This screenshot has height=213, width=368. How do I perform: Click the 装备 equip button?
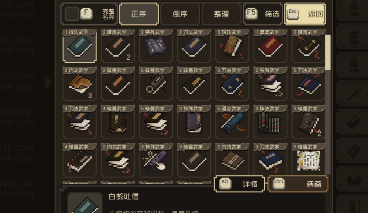pos(298,184)
